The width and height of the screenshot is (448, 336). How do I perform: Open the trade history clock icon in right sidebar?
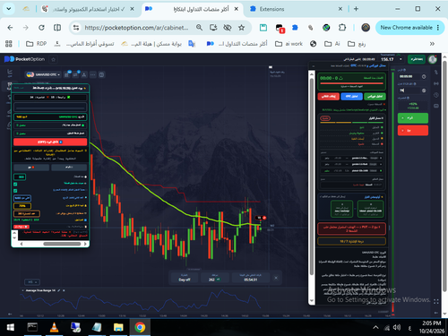[x=436, y=95]
